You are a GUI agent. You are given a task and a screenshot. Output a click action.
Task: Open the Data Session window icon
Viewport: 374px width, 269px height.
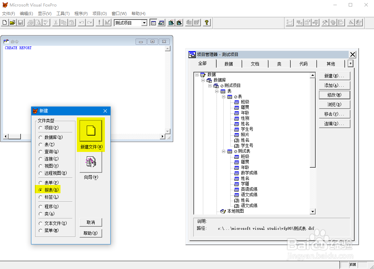162,23
